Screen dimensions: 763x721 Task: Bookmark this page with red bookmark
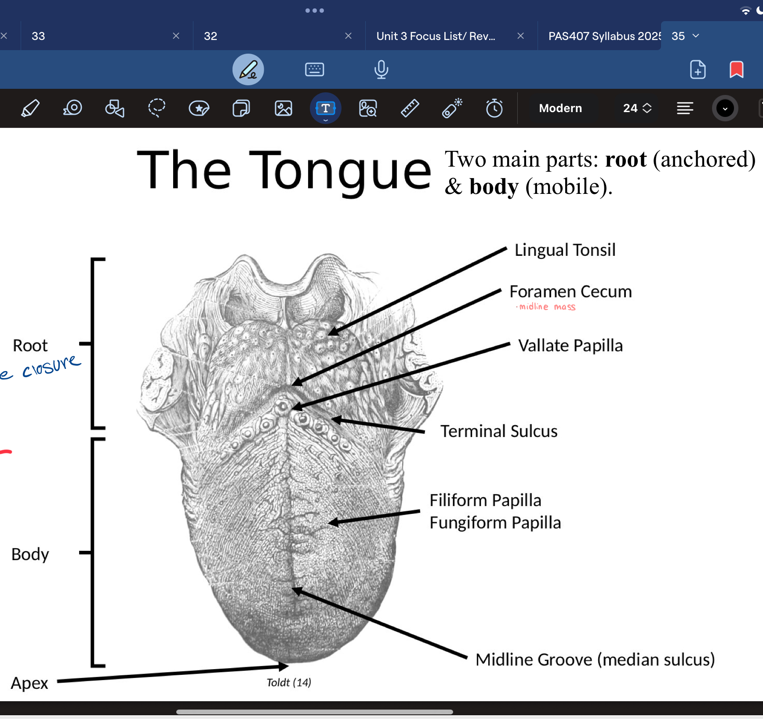pos(737,69)
